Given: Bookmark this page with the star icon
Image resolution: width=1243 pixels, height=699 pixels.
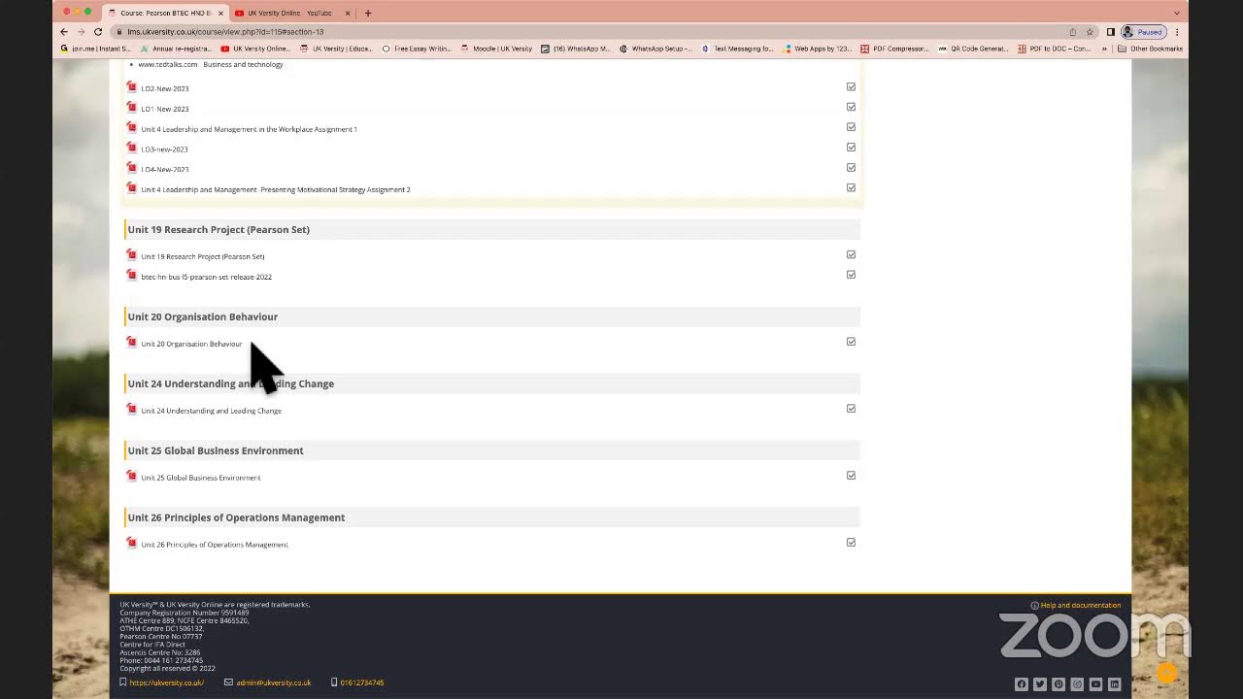Looking at the screenshot, I should [1090, 31].
